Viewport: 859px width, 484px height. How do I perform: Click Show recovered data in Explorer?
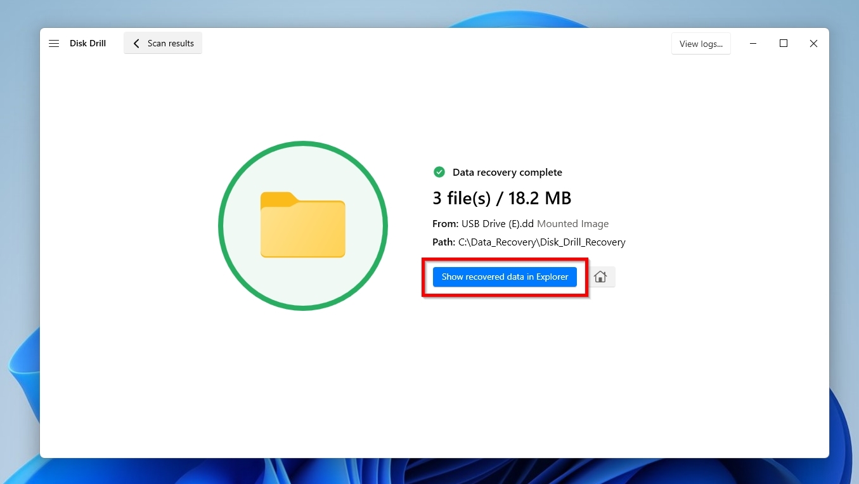click(504, 277)
